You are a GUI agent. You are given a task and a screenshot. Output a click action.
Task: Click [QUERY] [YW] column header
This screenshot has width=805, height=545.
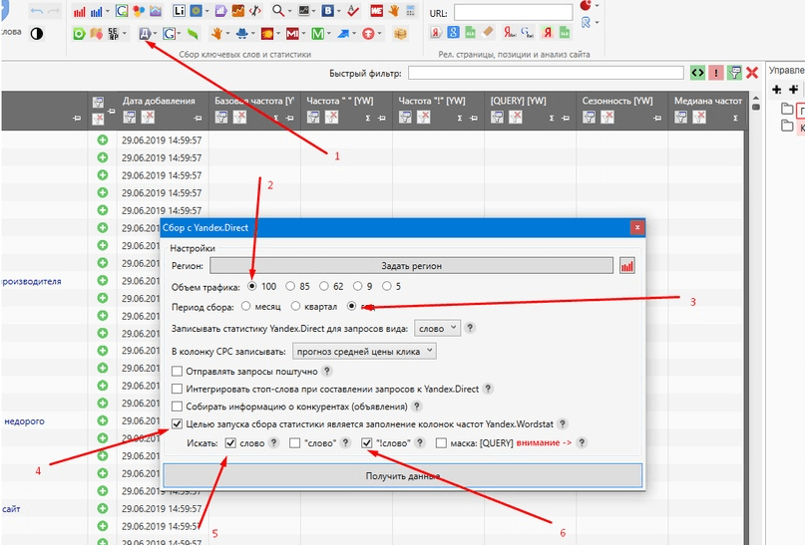[x=518, y=101]
